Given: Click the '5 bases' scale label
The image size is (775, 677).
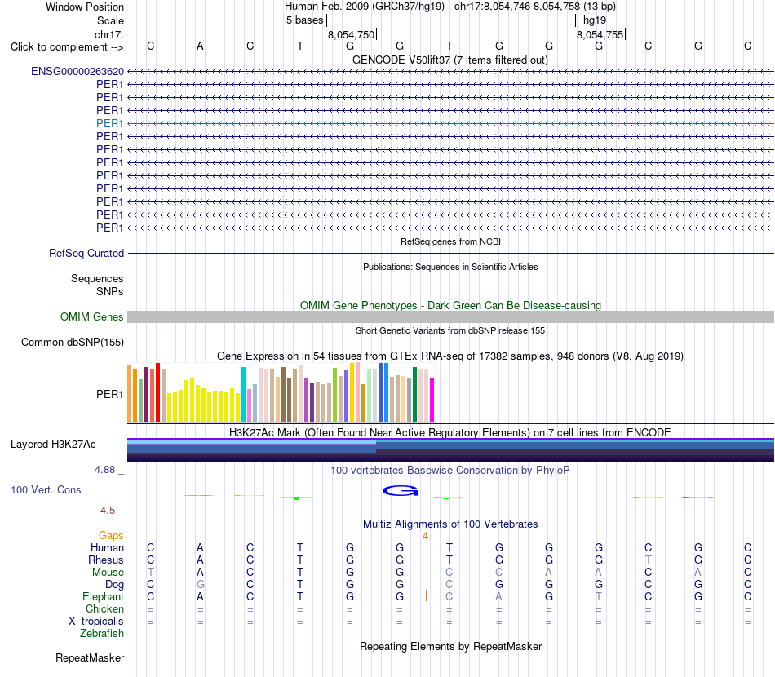Looking at the screenshot, I should click(x=304, y=20).
